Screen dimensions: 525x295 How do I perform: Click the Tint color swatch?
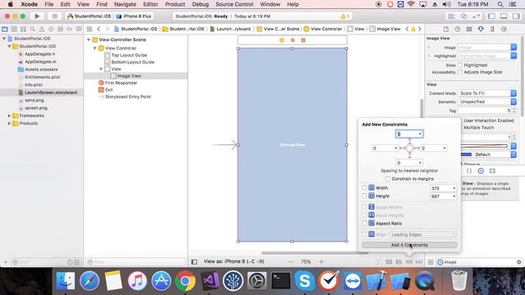(x=467, y=155)
